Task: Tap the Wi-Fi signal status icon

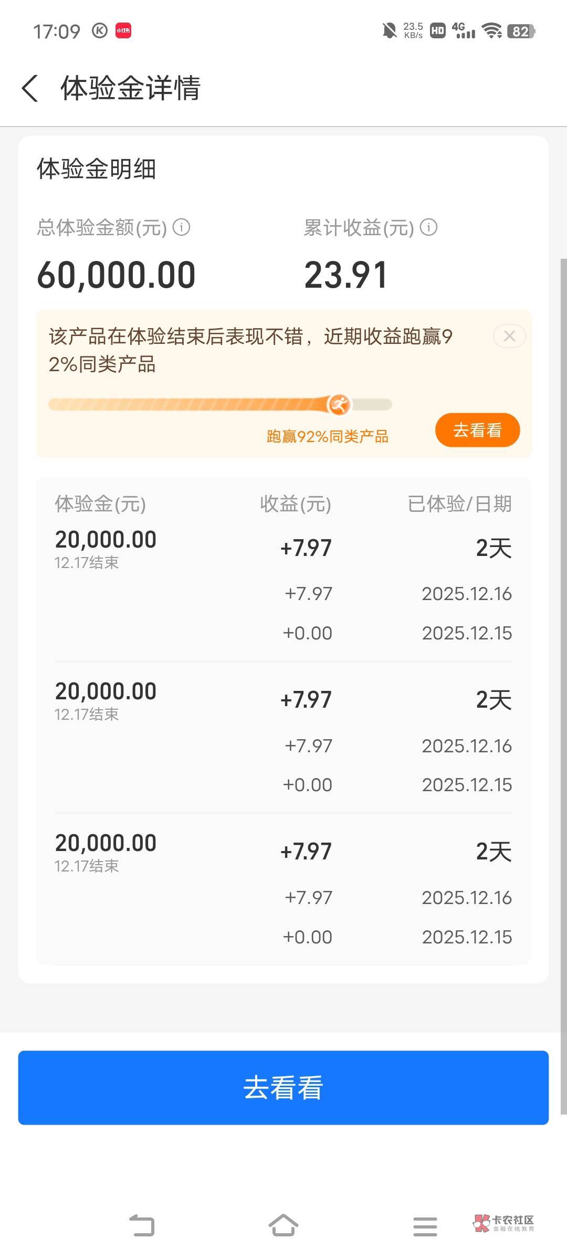Action: 492,31
